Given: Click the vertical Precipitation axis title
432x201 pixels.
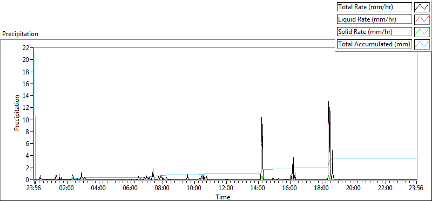Looking at the screenshot, I should (17, 113).
